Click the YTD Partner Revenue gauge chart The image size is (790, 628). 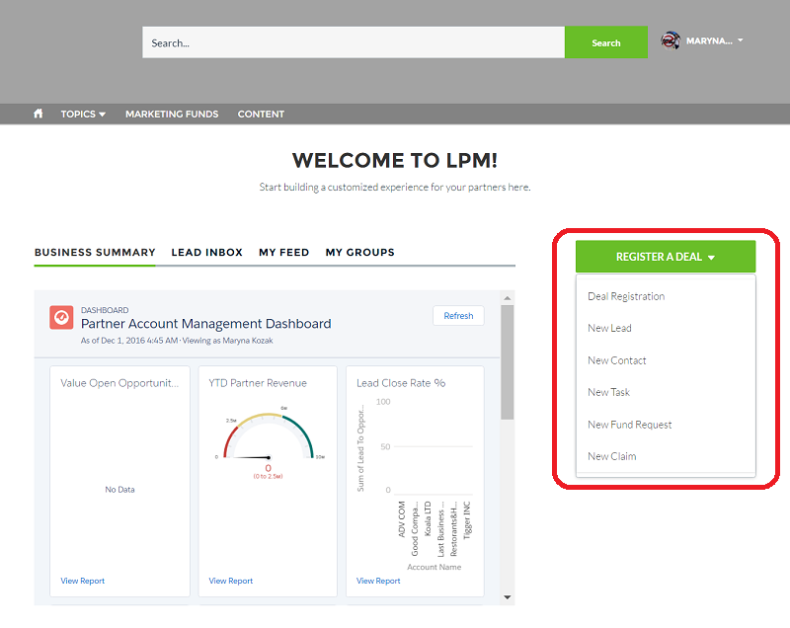tap(269, 443)
